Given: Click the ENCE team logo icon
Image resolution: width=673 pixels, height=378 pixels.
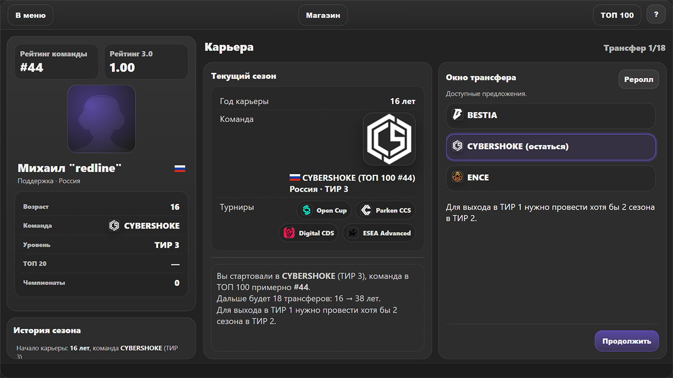Looking at the screenshot, I should 457,177.
